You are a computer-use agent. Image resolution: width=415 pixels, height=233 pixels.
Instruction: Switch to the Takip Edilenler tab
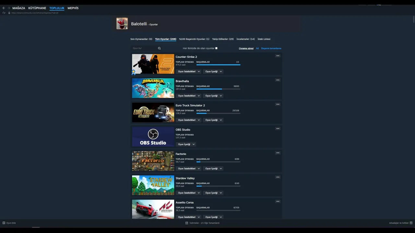[223, 39]
